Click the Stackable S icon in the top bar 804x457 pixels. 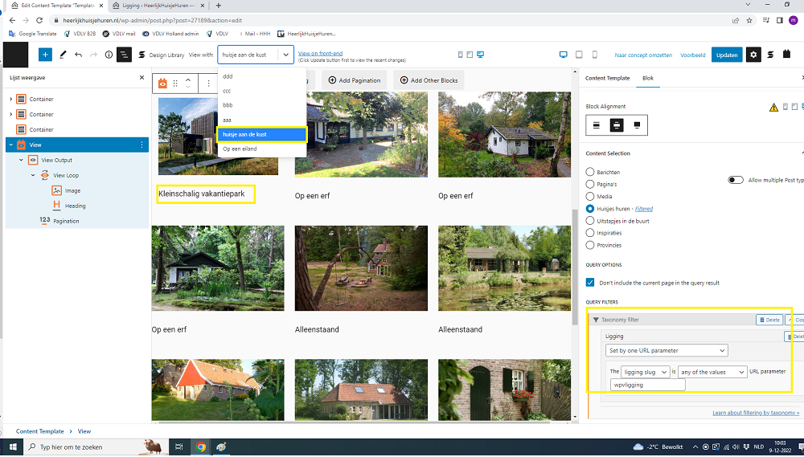pos(770,55)
